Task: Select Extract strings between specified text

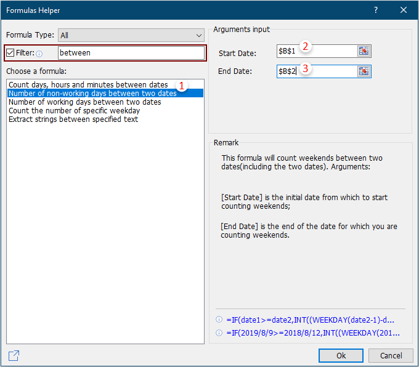Action: click(73, 119)
